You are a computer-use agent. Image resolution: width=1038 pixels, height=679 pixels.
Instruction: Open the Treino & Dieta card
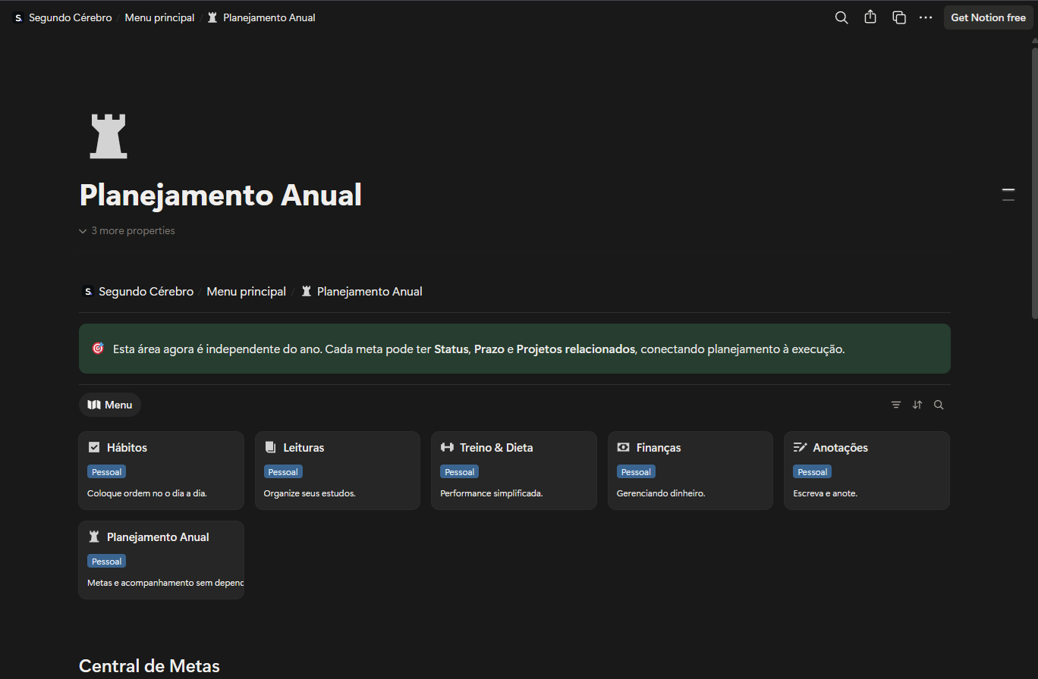514,471
